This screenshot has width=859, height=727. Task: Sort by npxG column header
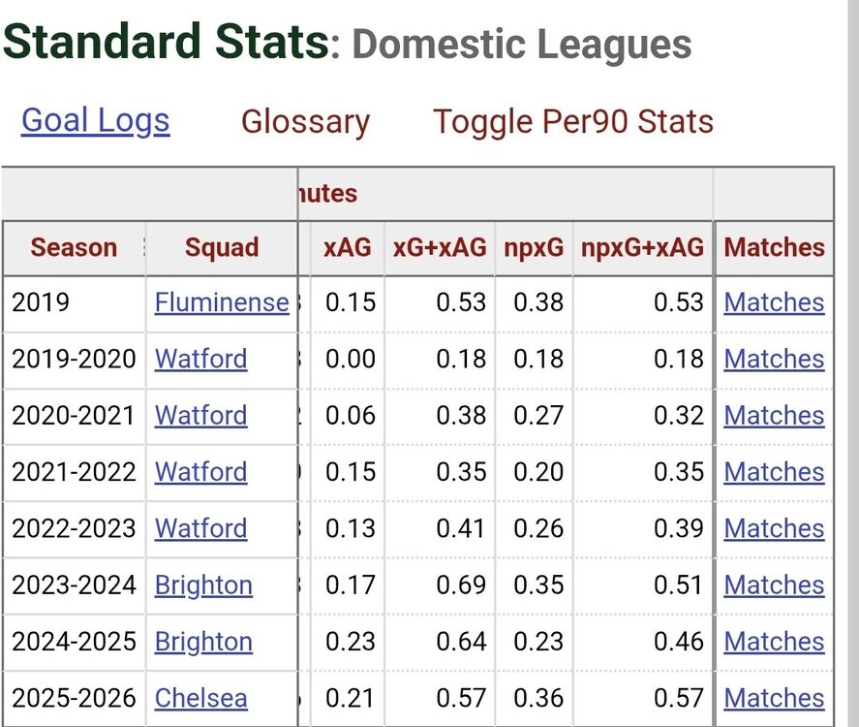(535, 248)
